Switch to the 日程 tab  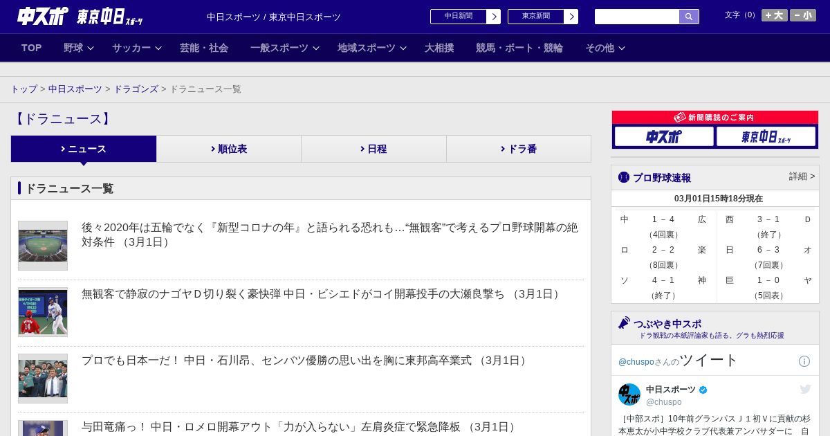click(373, 149)
